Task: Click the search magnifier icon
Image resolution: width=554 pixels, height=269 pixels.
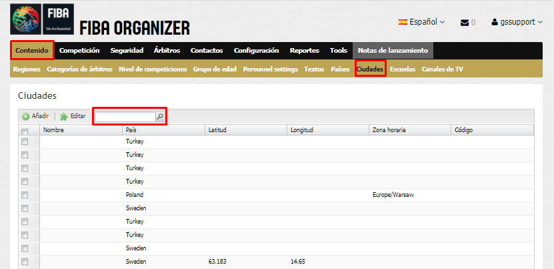Action: pos(160,117)
